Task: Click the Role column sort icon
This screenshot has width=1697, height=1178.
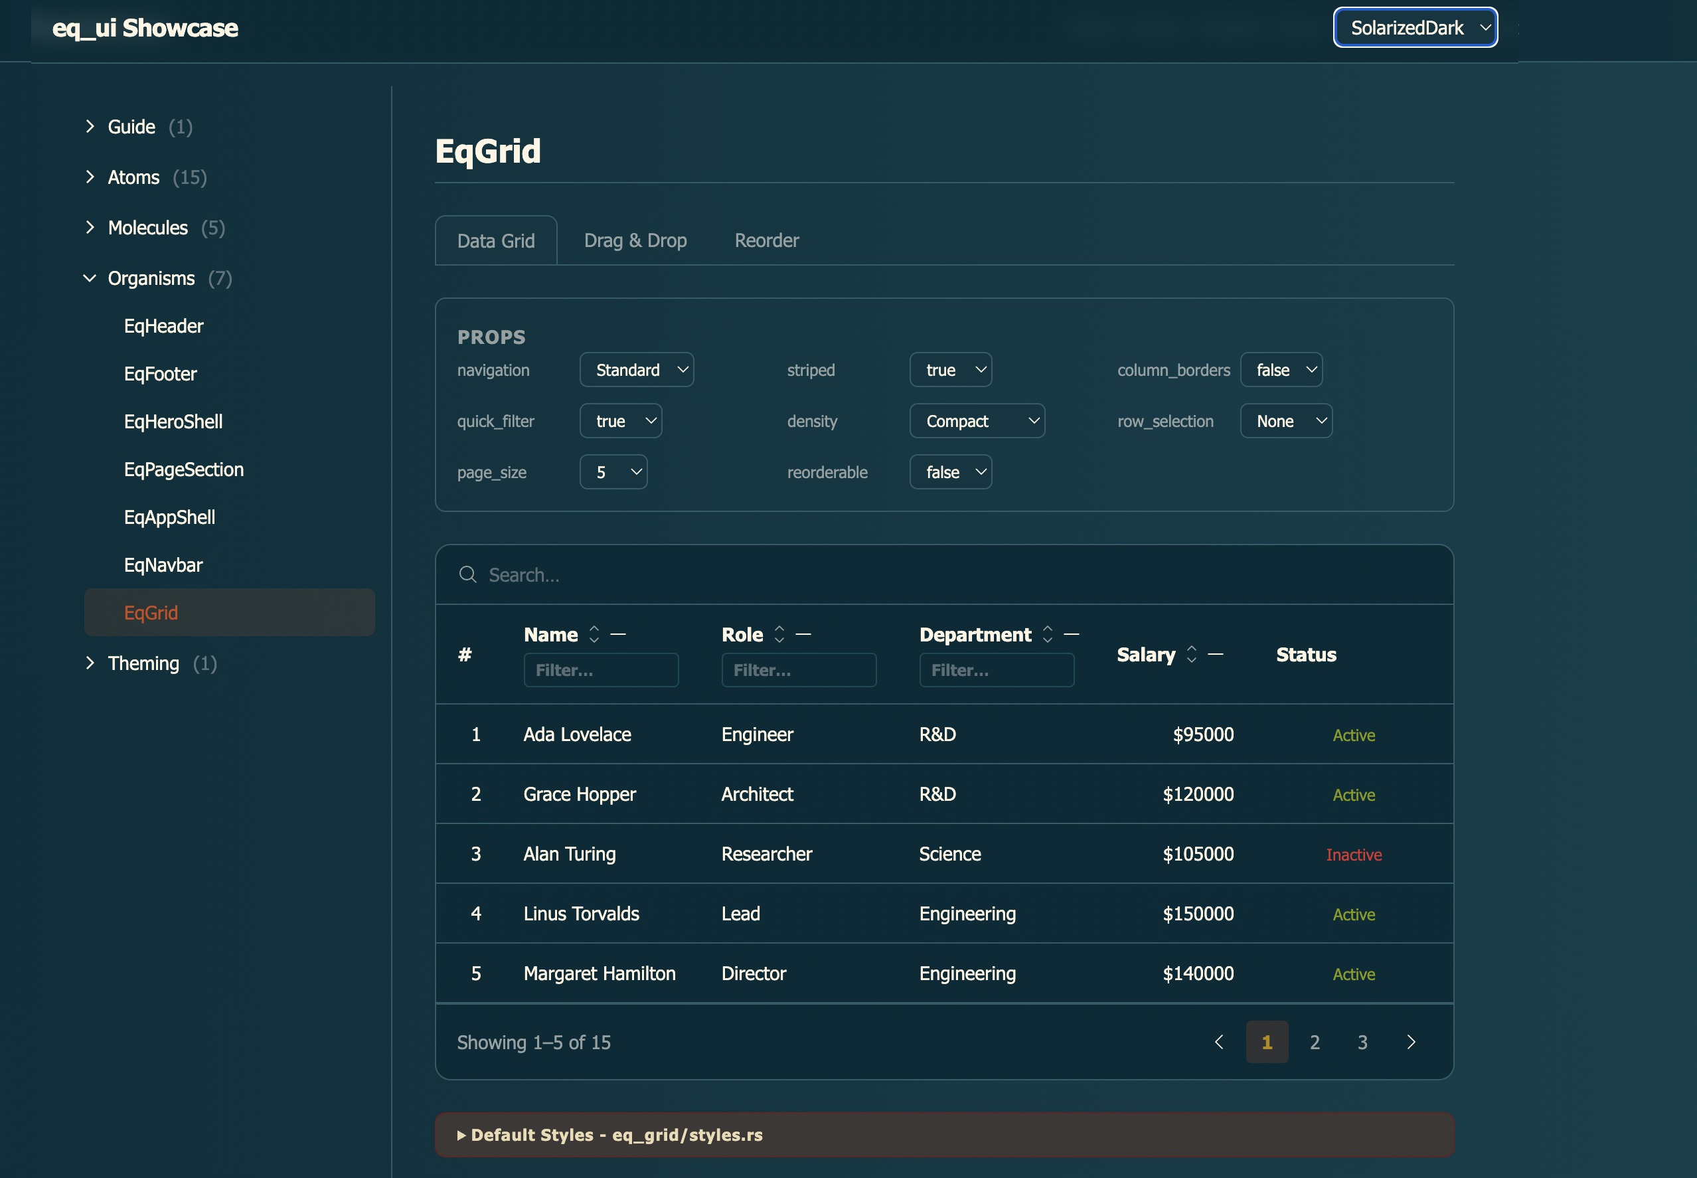Action: [x=780, y=634]
